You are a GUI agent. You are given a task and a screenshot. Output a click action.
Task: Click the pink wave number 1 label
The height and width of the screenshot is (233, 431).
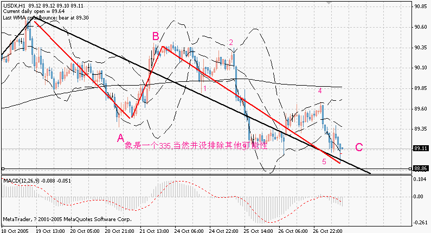pyautogui.click(x=205, y=88)
